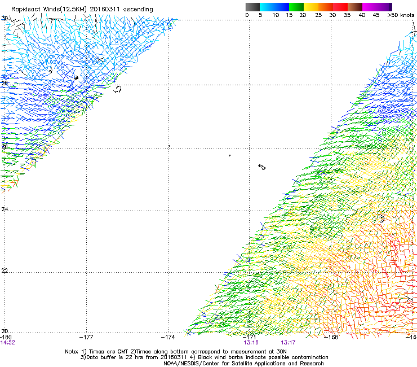Click the red 30-35 knots legend segment

340,7
